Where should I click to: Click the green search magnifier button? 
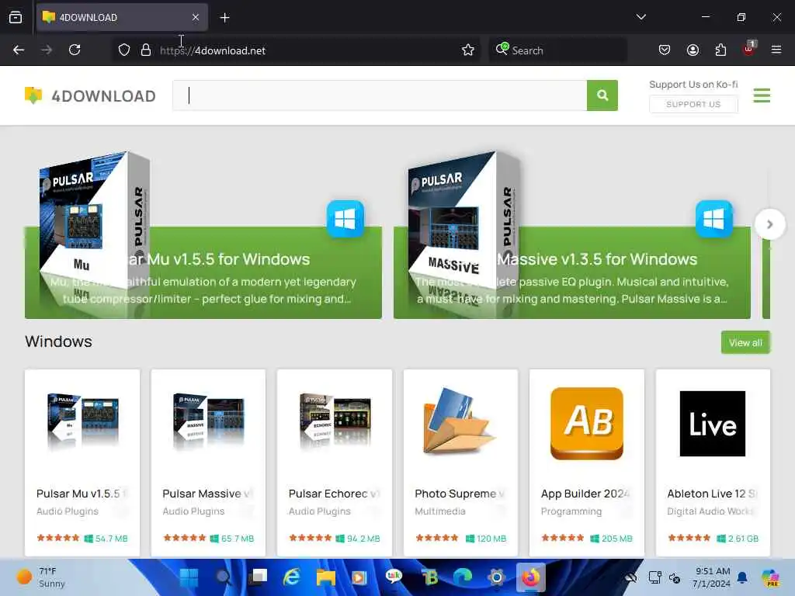tap(602, 95)
